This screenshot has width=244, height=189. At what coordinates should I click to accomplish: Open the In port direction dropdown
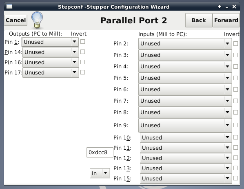click(100, 173)
